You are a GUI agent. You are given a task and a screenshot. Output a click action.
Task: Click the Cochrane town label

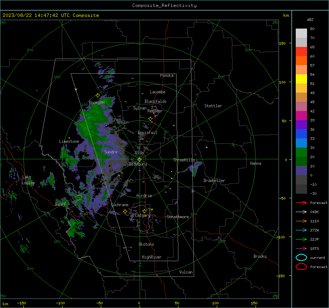pyautogui.click(x=120, y=205)
